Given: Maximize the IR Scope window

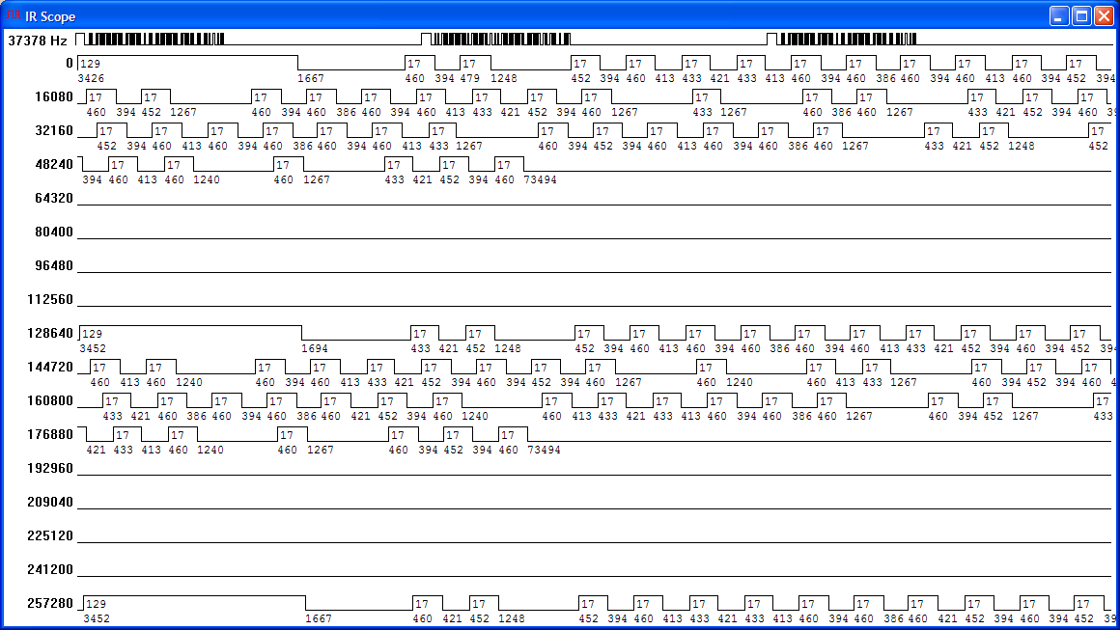Looking at the screenshot, I should 1082,15.
